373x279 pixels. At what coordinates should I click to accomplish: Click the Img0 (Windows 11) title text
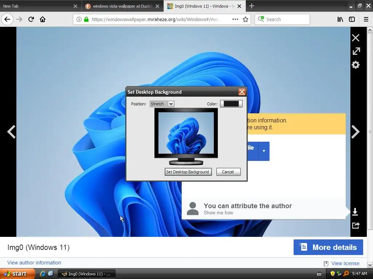(x=39, y=247)
